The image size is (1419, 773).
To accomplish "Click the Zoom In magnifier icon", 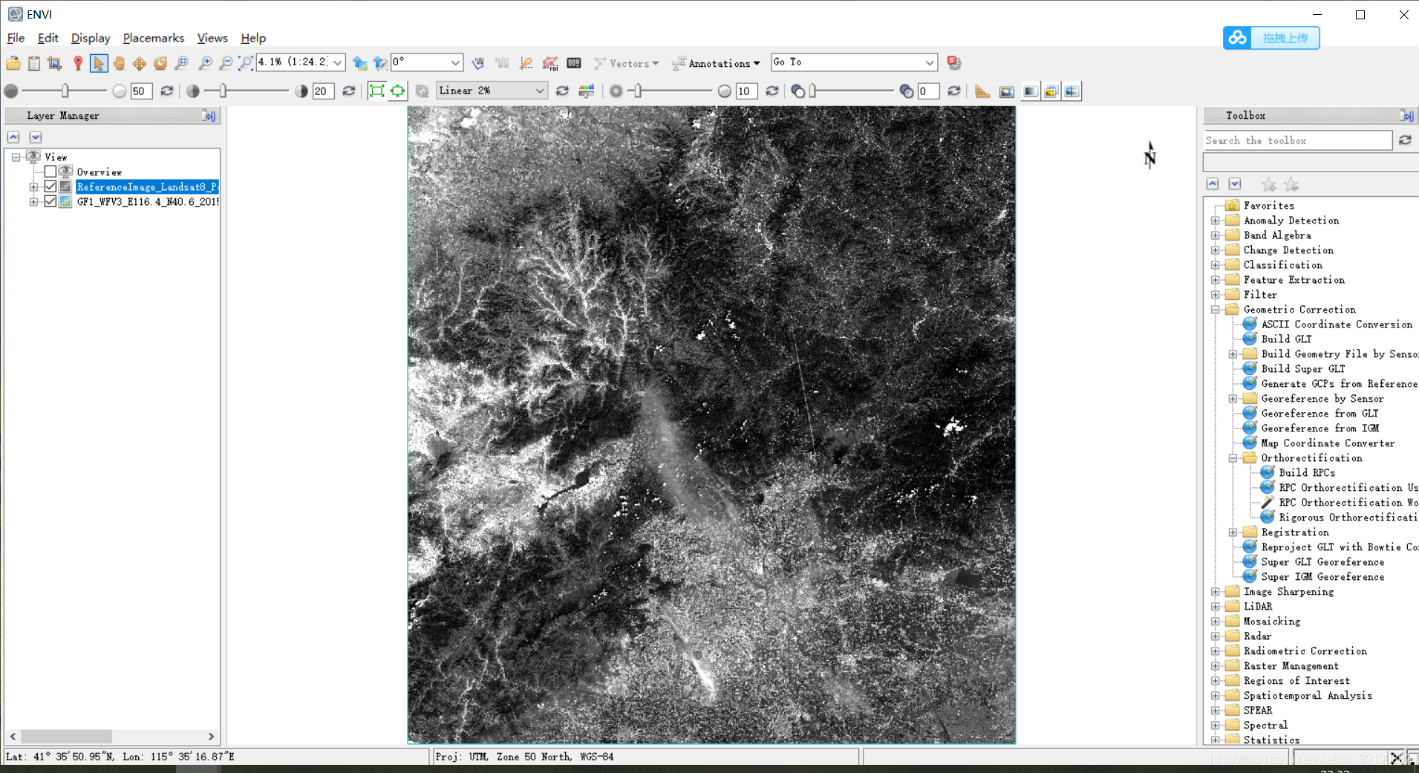I will pos(205,63).
